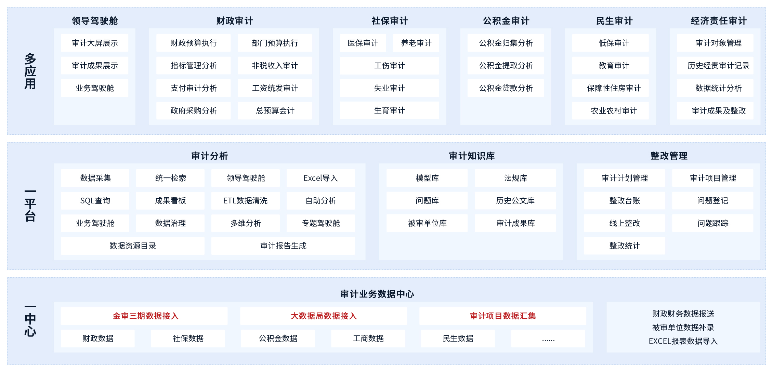
Task: Select 部门预算执行 box
Action: [x=275, y=43]
